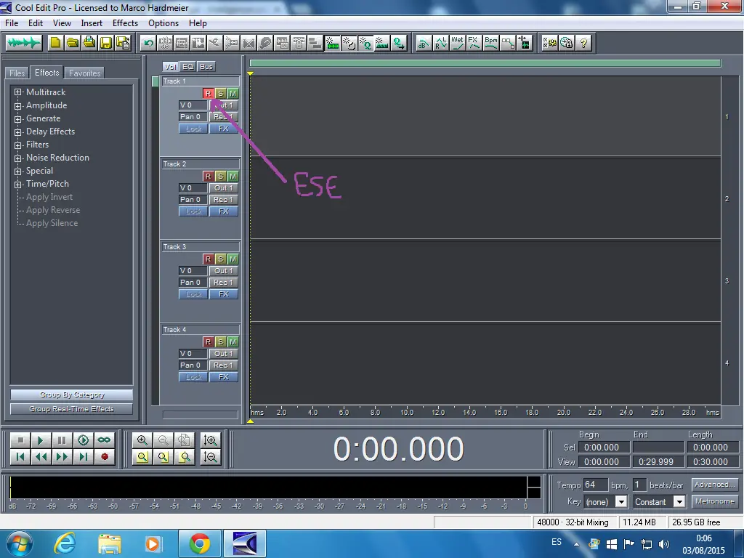Click Track 3 Pan 0 field

coord(193,283)
